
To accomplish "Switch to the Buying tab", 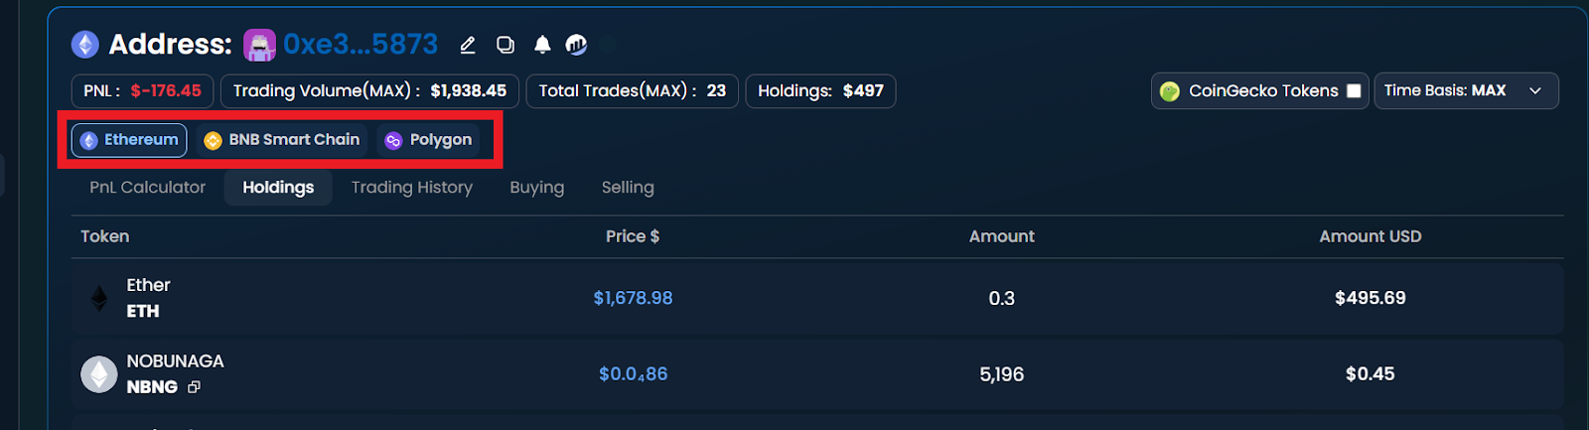I will [537, 188].
